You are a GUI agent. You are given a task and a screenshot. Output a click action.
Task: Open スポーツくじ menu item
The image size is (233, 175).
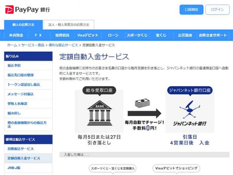tap(137, 35)
